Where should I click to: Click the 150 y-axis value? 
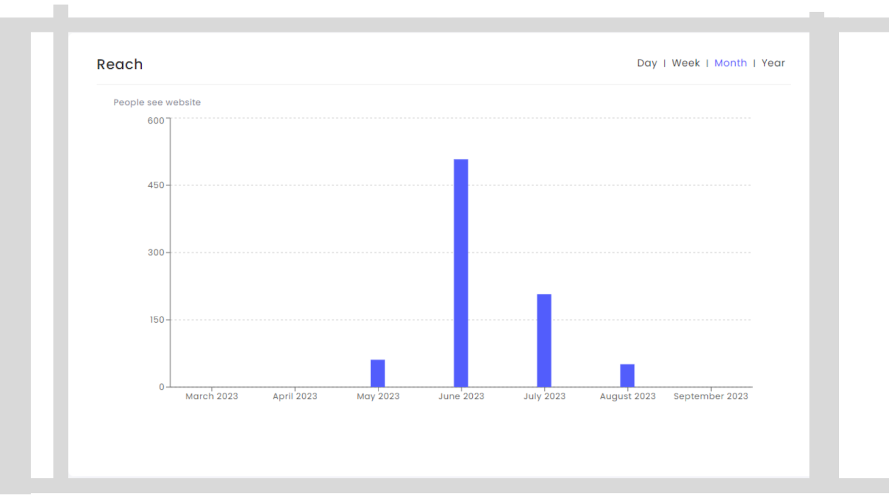pos(157,319)
